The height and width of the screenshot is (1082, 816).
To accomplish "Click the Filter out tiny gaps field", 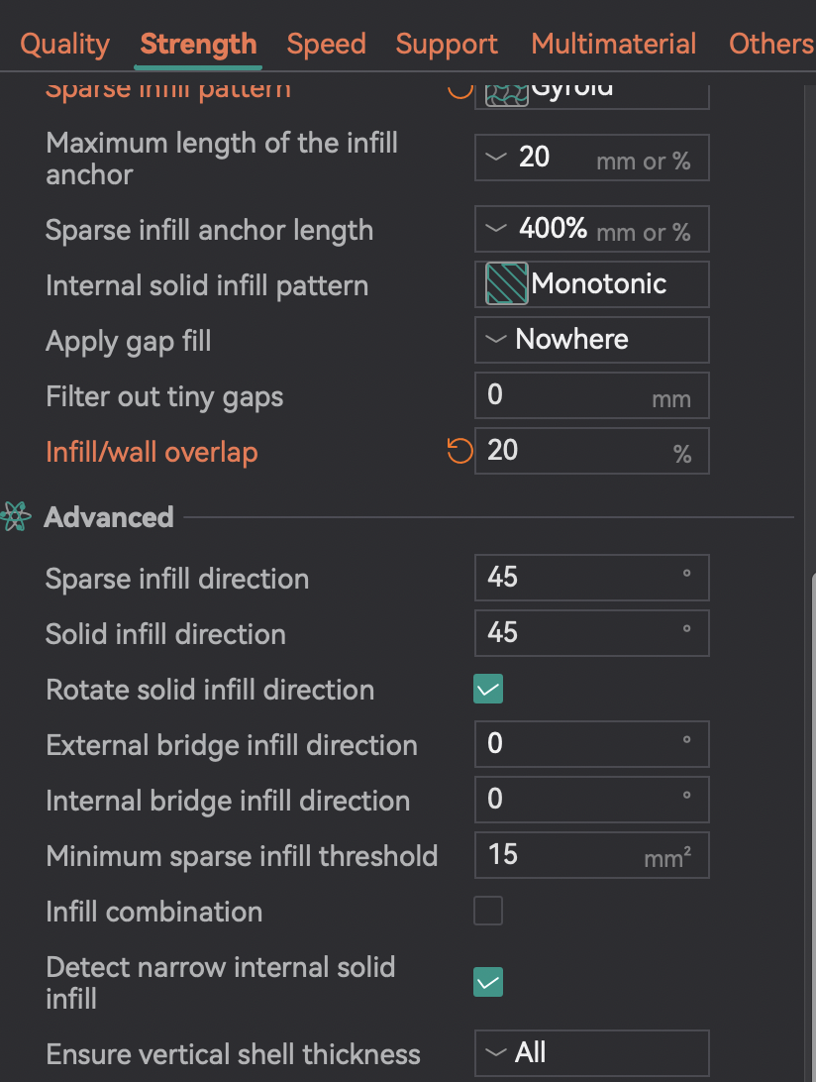I will (x=592, y=395).
